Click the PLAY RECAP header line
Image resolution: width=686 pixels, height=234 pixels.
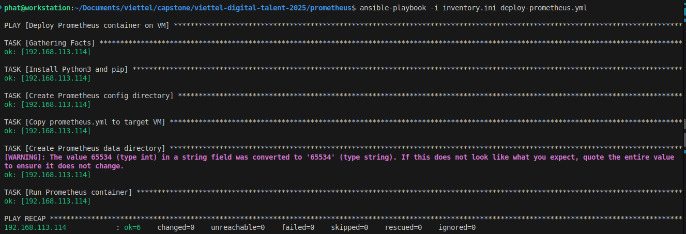pyautogui.click(x=343, y=219)
